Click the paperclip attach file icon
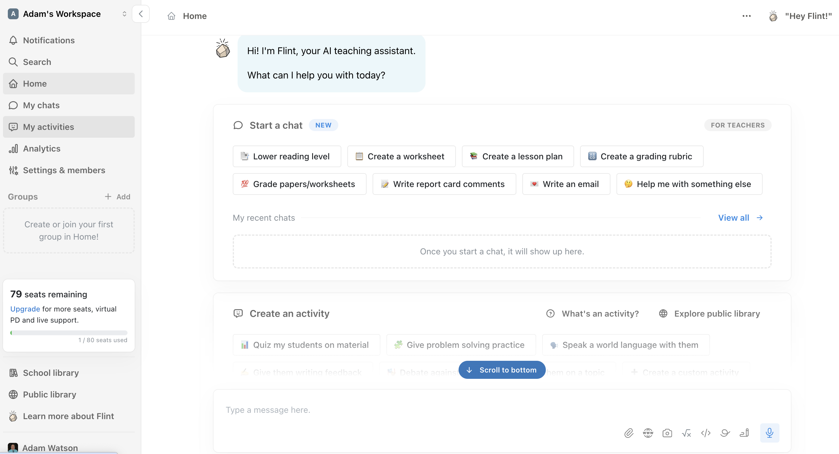The image size is (839, 454). click(628, 433)
